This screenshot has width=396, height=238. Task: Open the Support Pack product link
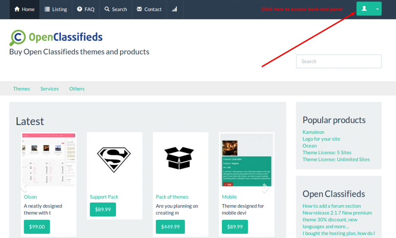pyautogui.click(x=104, y=197)
